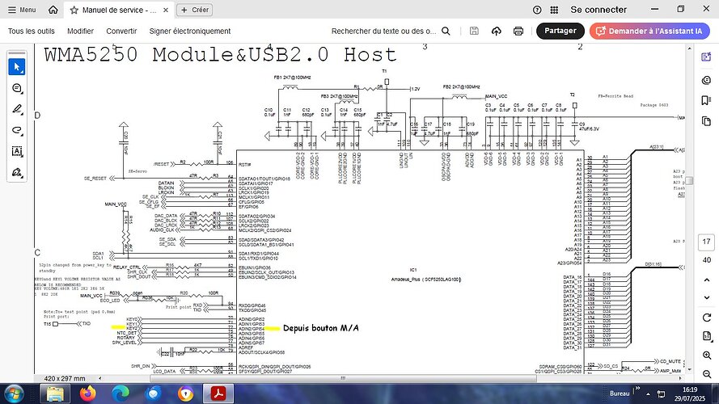Select the highlighter pen tool
Viewport: 719px width, 404px height.
tap(17, 109)
